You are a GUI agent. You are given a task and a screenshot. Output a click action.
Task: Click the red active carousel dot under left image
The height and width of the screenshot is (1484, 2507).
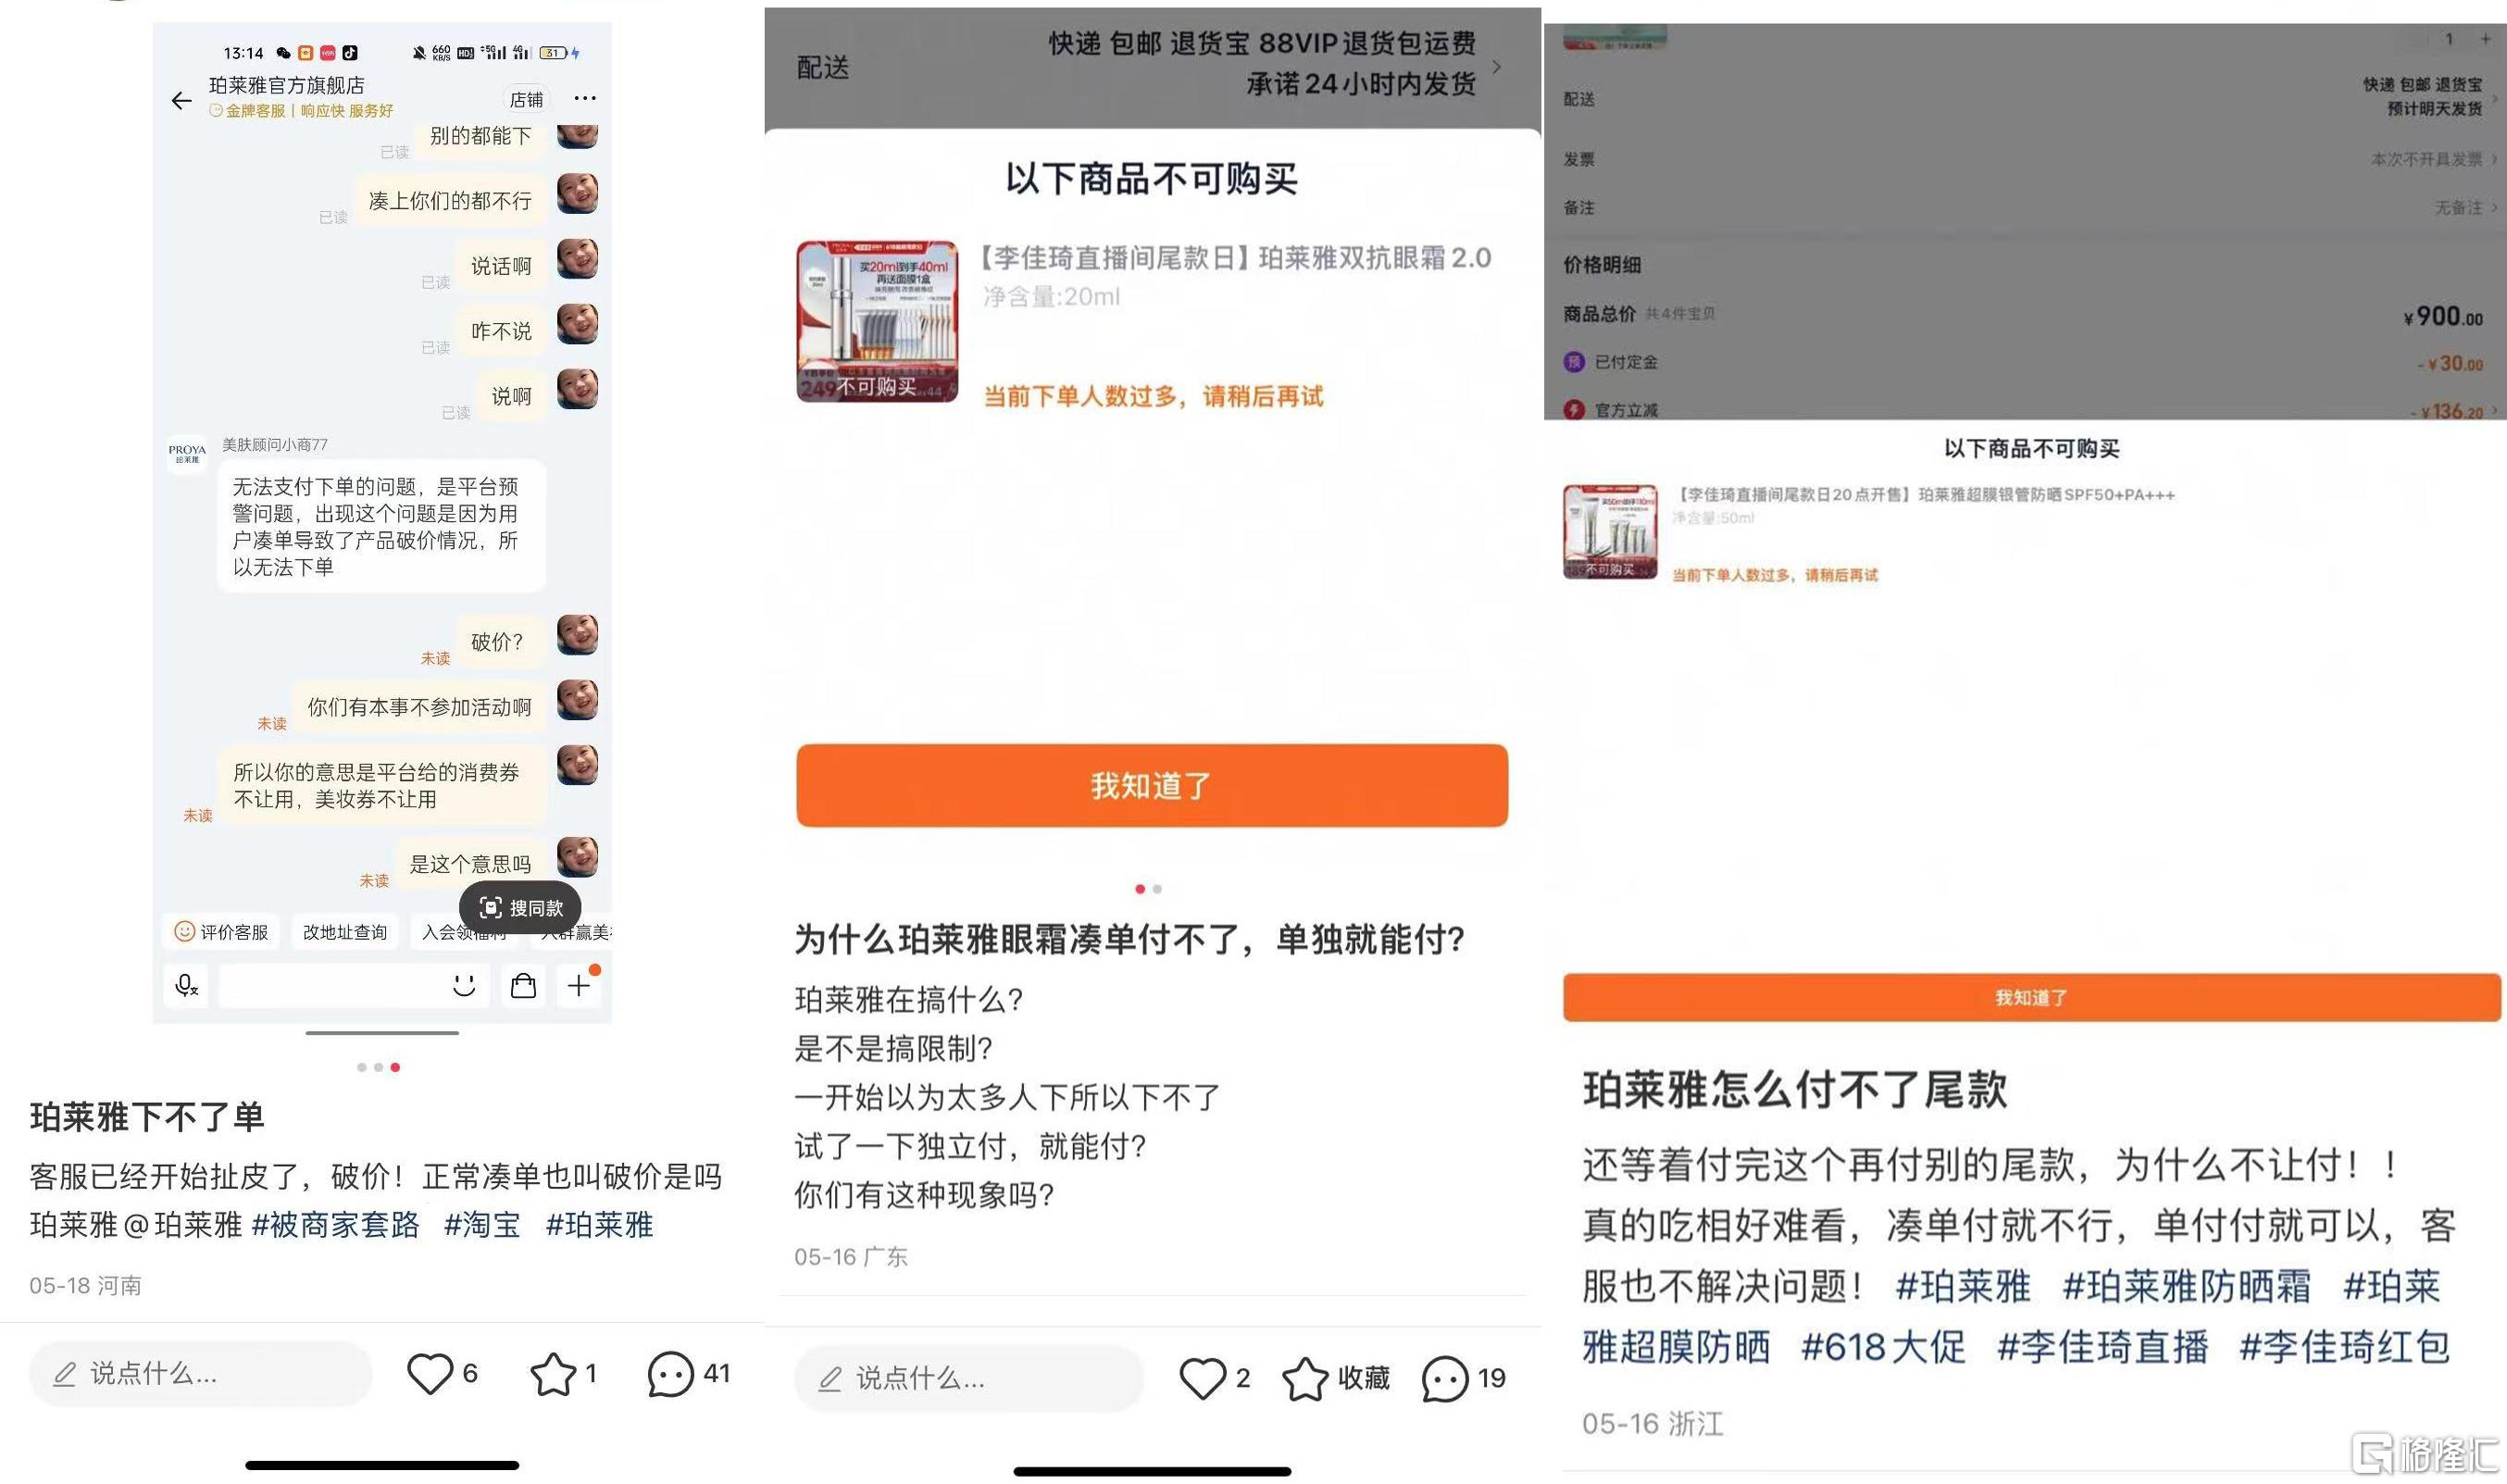point(396,1067)
